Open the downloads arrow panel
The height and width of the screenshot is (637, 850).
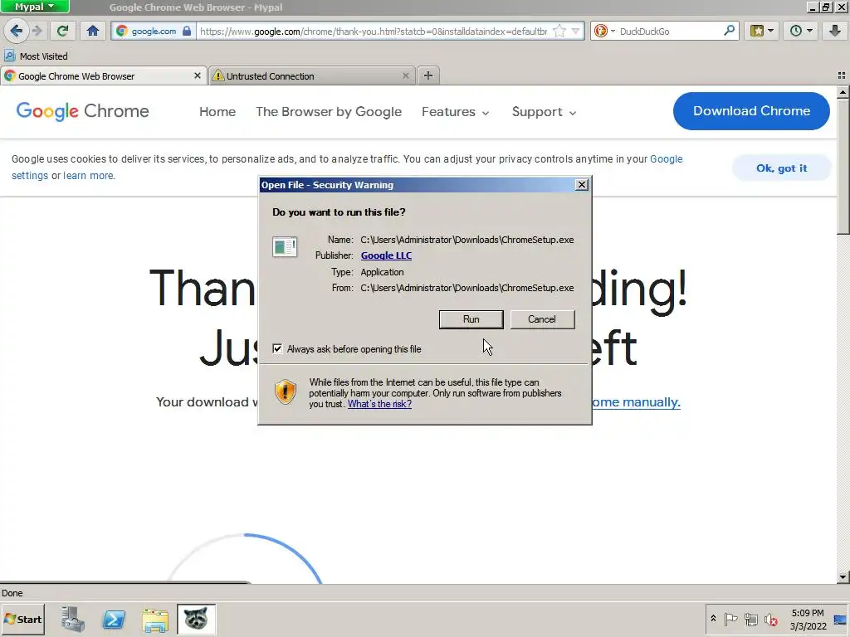click(835, 31)
